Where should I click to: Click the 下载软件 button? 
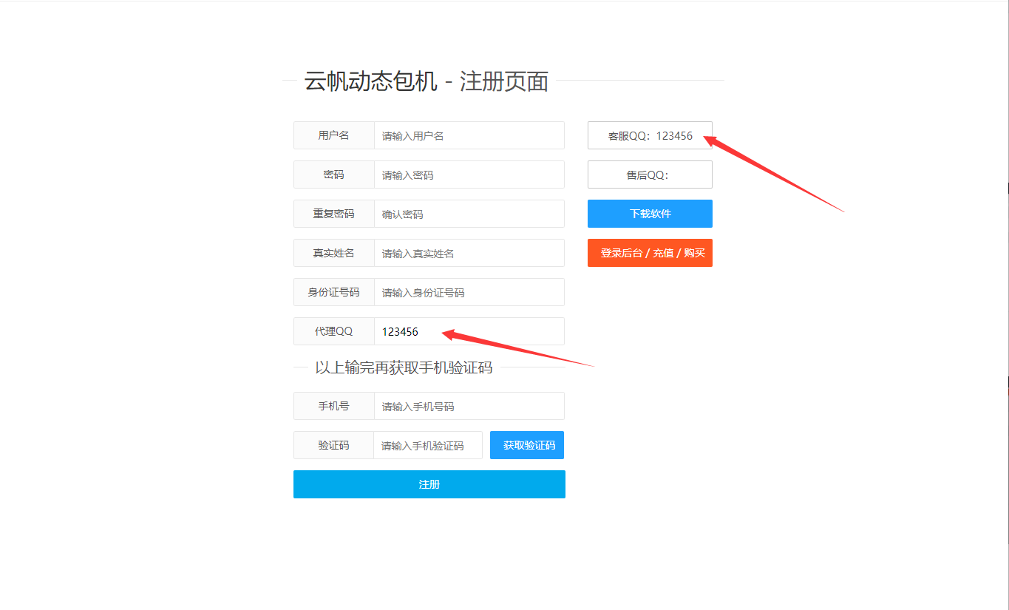pos(650,214)
